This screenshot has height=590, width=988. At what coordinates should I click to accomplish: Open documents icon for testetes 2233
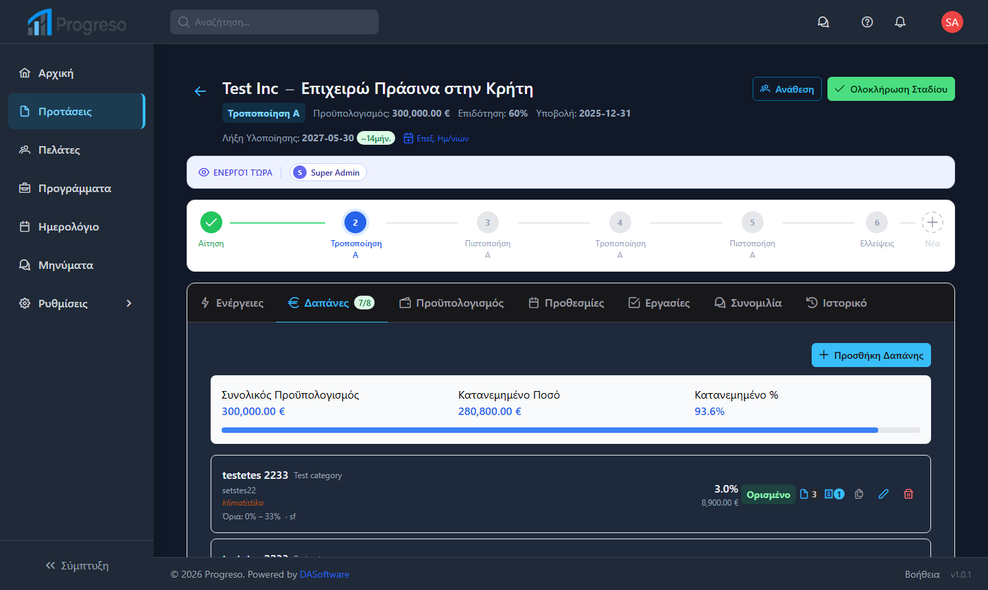[808, 494]
